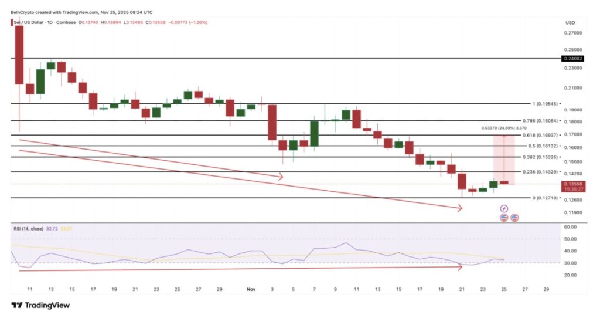Click the red current price label 0.13558
Screen dimensions: 600x318
click(571, 184)
